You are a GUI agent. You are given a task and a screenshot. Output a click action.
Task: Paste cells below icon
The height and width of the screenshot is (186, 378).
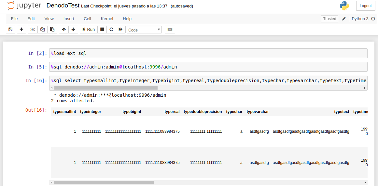coord(52,30)
